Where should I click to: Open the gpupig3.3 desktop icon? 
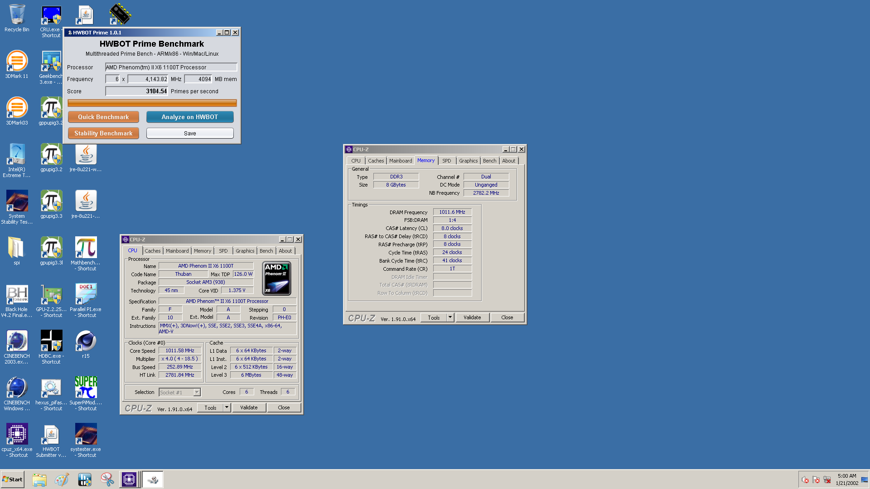pos(51,204)
